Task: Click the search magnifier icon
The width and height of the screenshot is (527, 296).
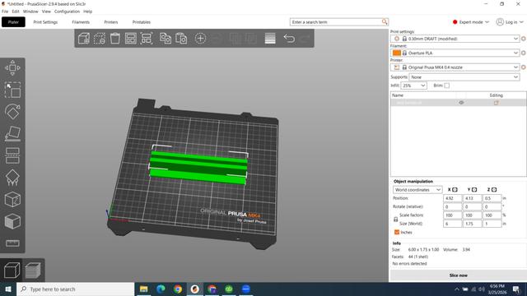Action: pyautogui.click(x=385, y=22)
